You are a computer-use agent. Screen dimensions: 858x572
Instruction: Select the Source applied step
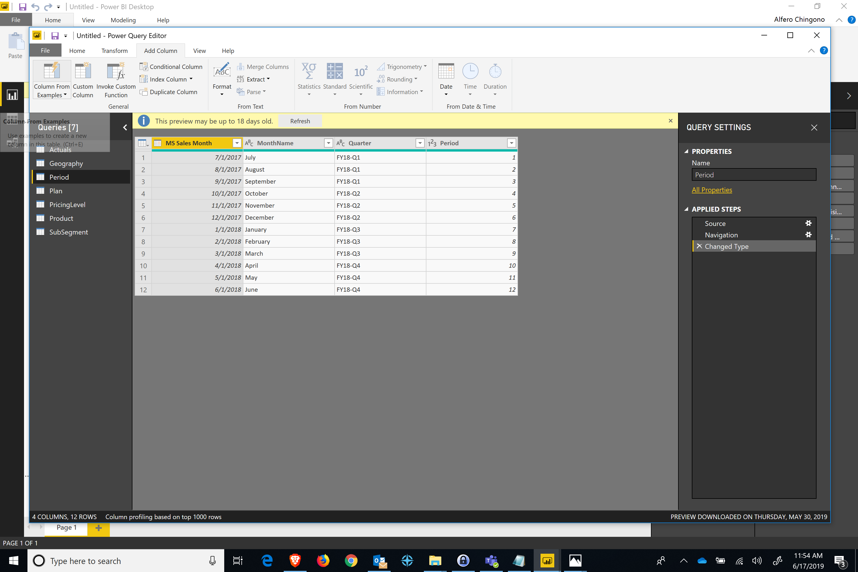754,223
